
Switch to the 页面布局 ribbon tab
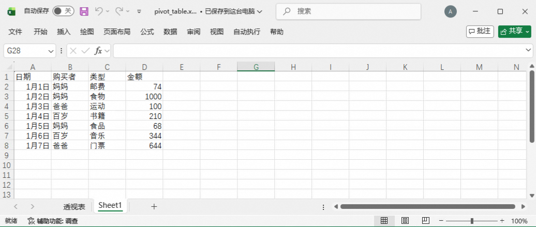point(117,32)
